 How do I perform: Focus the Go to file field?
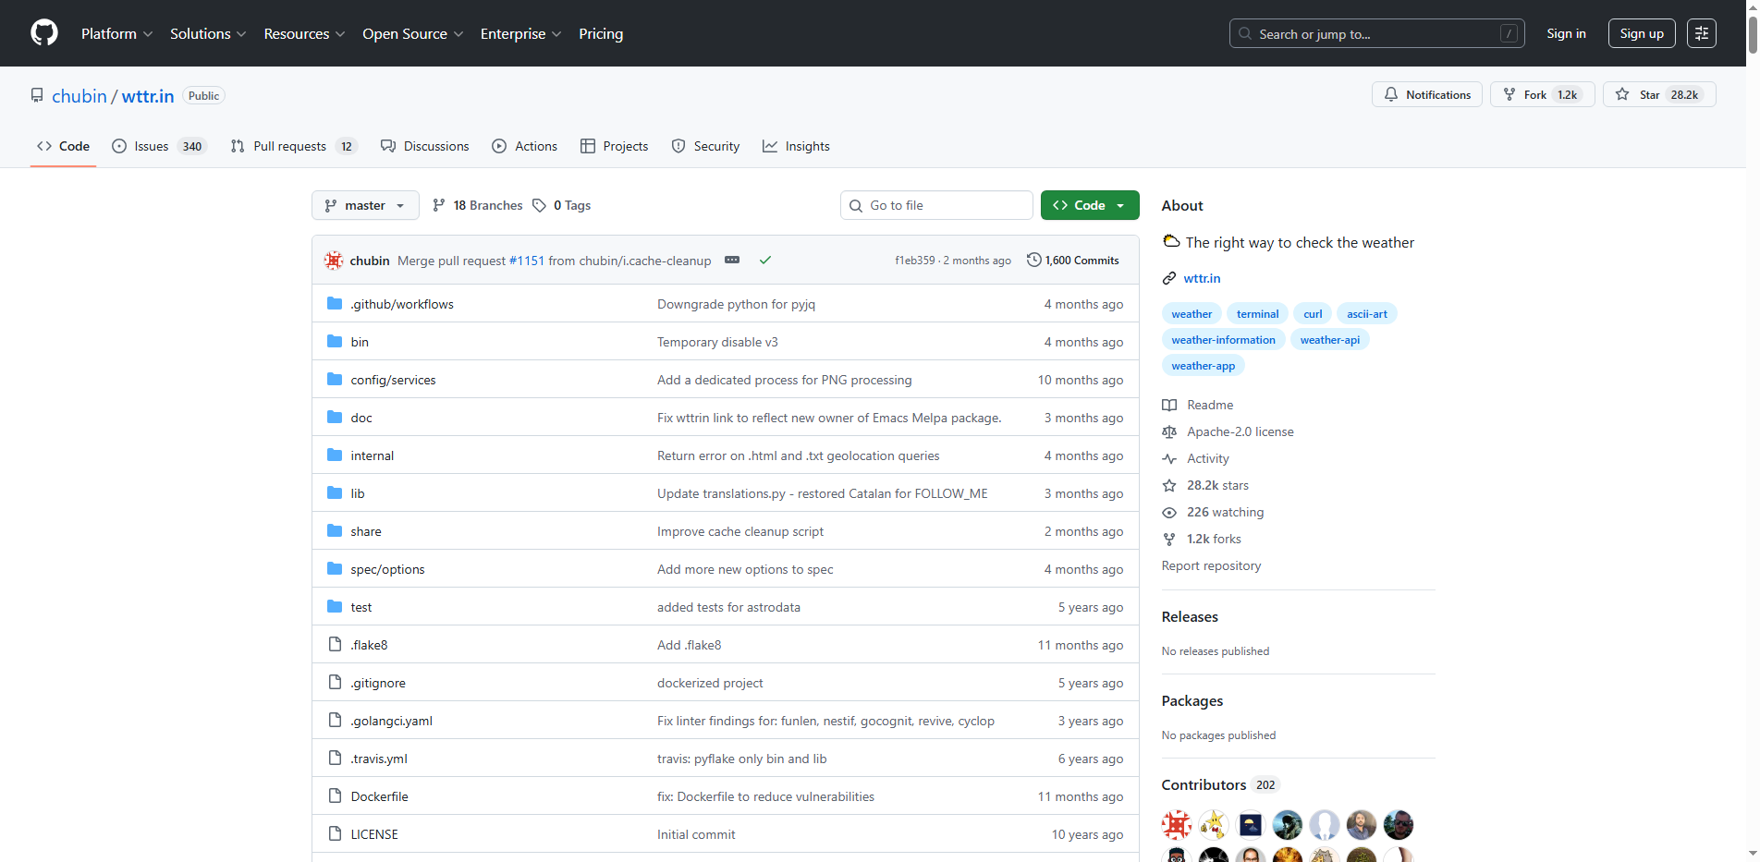tap(936, 205)
